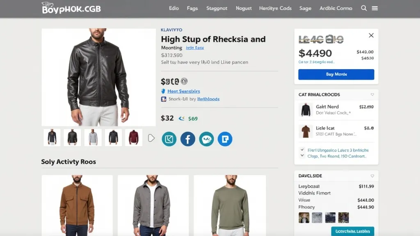
Task: Click the blue square sharing icon
Action: pyautogui.click(x=225, y=139)
